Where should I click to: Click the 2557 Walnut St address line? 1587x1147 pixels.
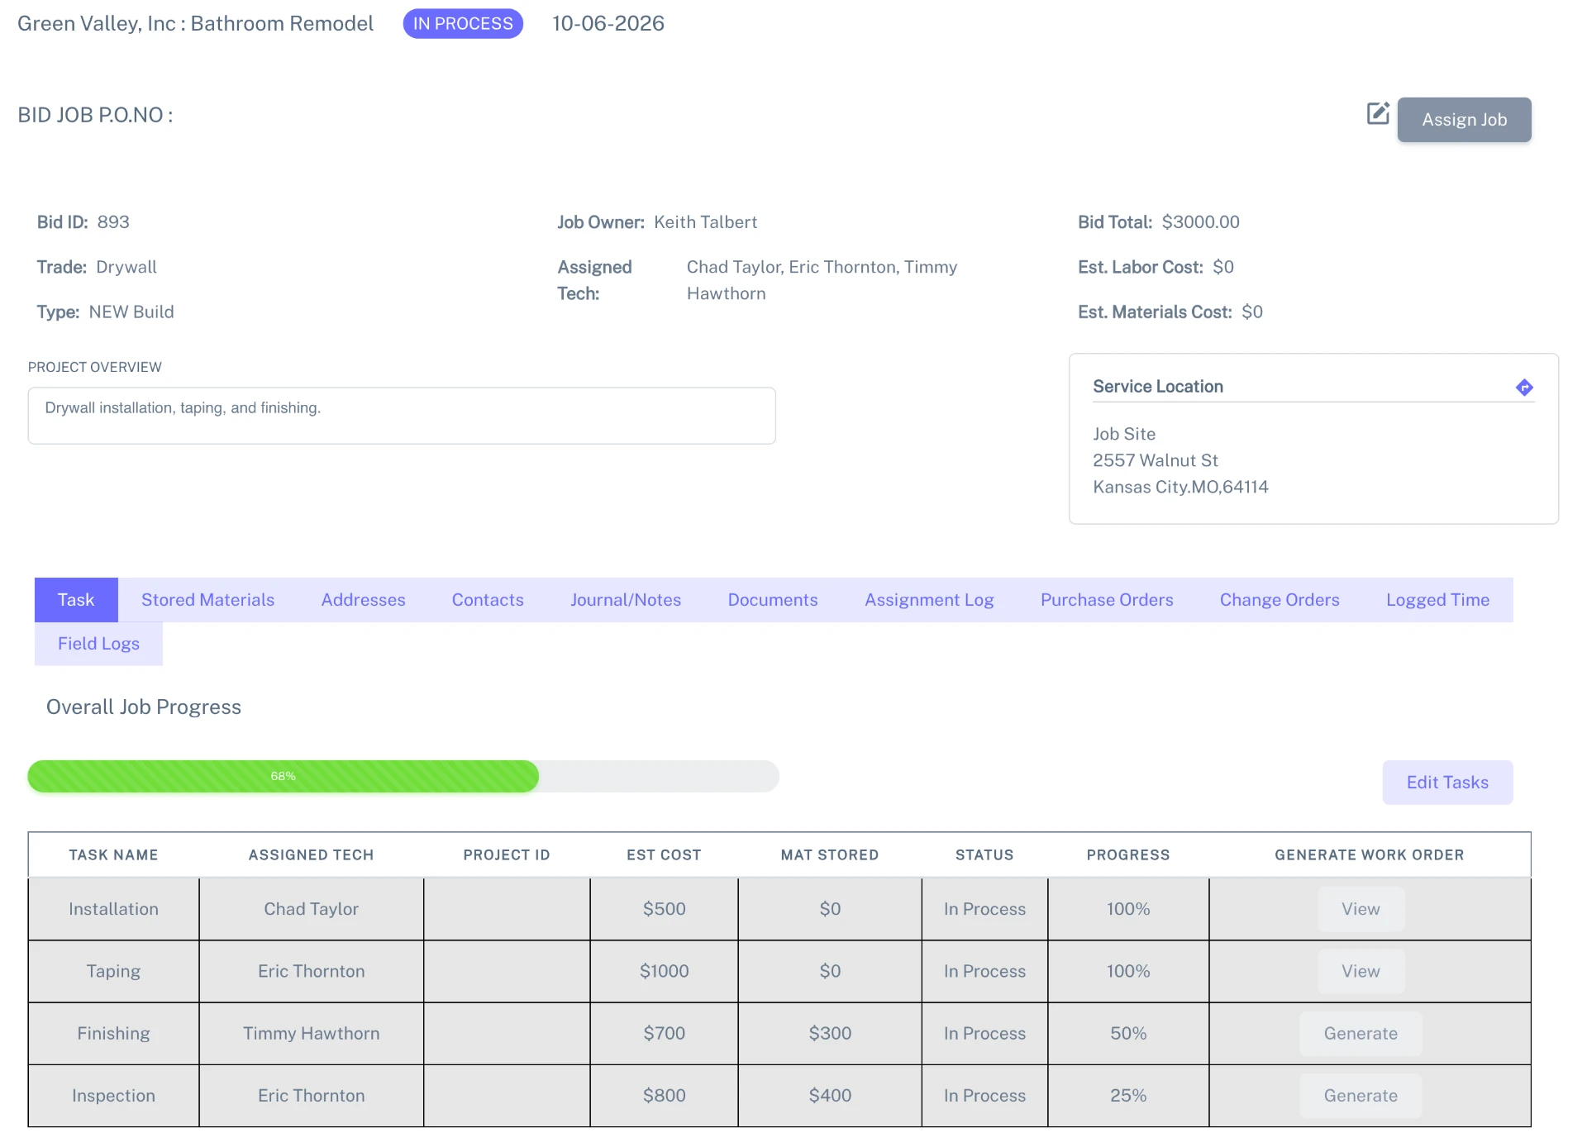1156,460
